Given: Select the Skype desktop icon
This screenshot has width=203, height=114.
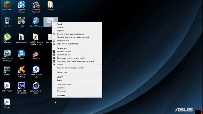Looking at the screenshot, I should click(x=22, y=54).
